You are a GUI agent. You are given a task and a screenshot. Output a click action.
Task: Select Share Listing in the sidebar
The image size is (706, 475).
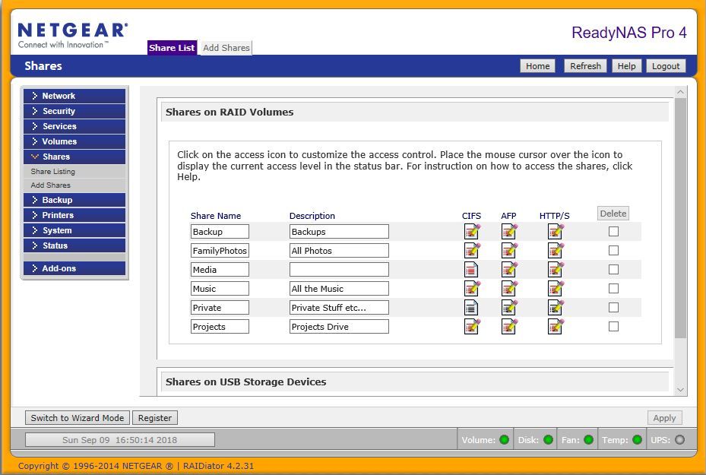tap(53, 172)
